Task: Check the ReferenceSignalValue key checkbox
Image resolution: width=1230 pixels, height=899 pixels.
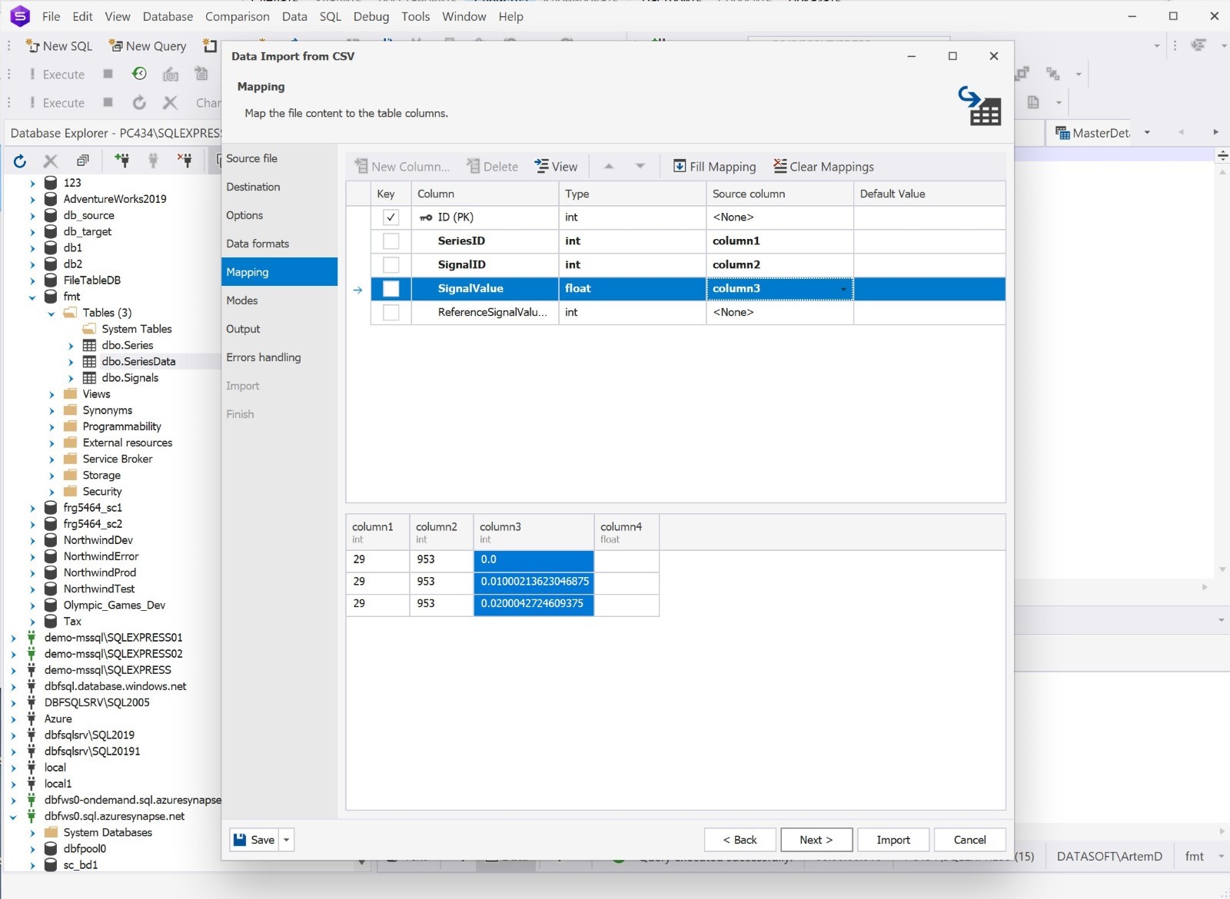Action: coord(391,313)
